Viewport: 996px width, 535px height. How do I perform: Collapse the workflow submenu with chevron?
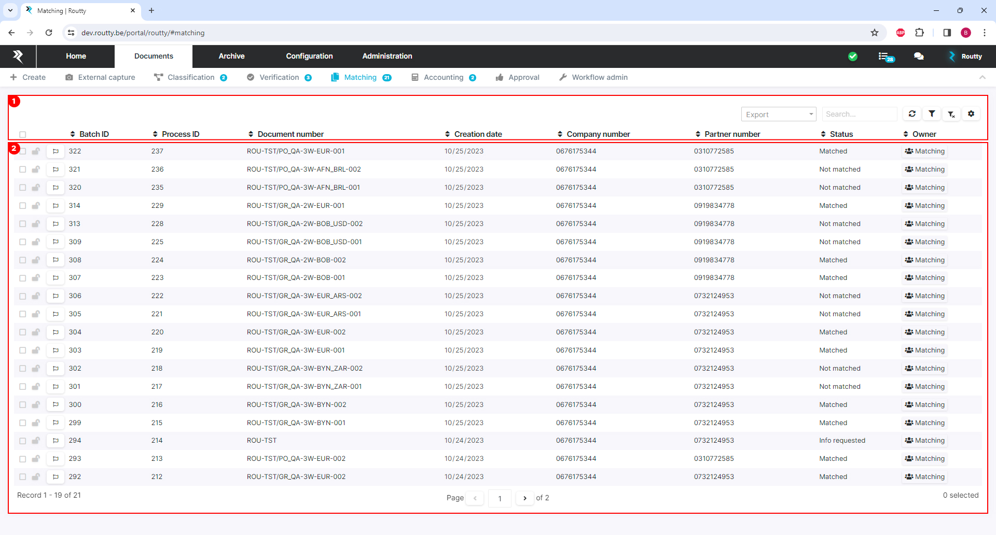(x=983, y=77)
